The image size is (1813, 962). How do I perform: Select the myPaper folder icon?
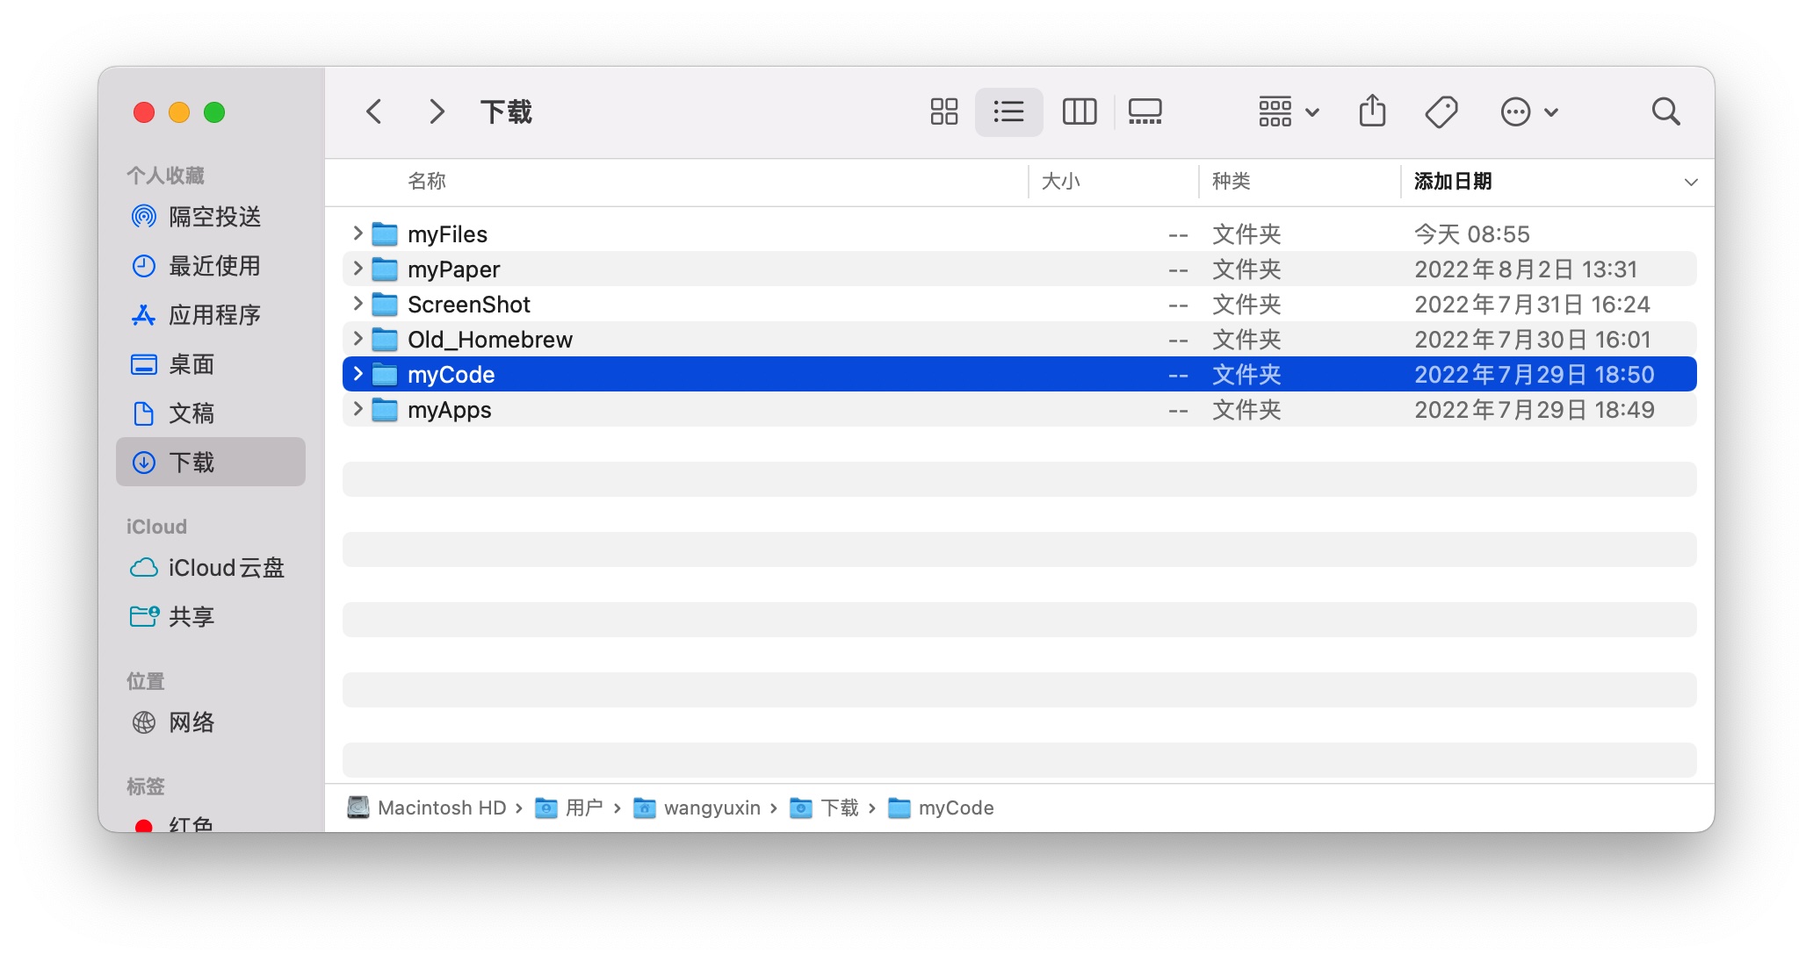coord(385,269)
